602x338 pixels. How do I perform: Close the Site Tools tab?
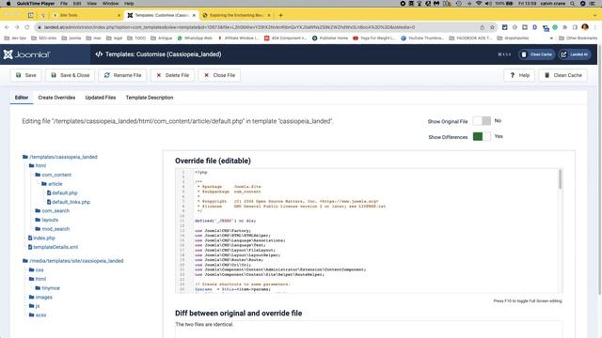click(119, 15)
